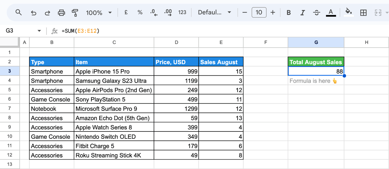This screenshot has height=169, width=389.
Task: Select the Notebook type cell
Action: (x=52, y=109)
